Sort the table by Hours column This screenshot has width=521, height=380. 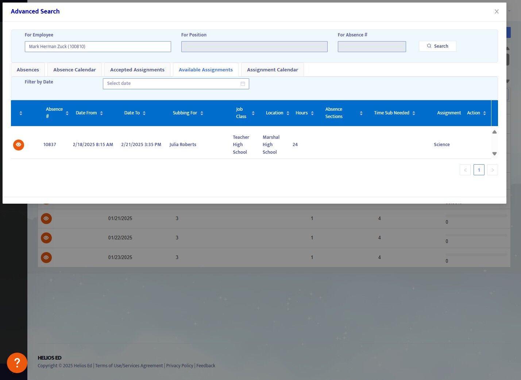coord(312,113)
